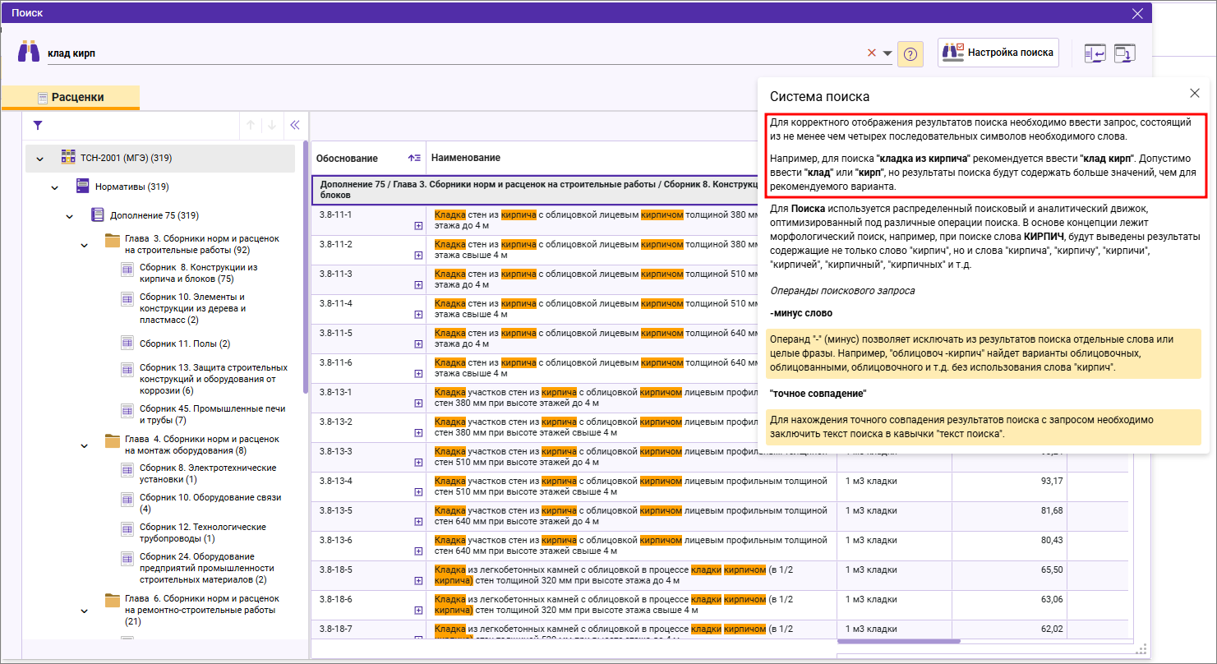Click the filter funnel icon
The width and height of the screenshot is (1217, 664).
pyautogui.click(x=37, y=126)
